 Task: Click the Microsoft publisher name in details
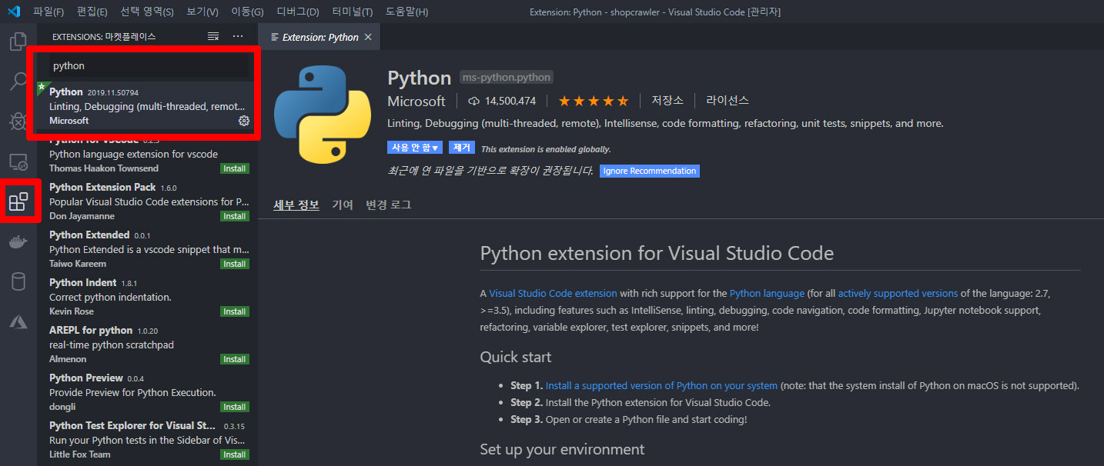coord(417,101)
